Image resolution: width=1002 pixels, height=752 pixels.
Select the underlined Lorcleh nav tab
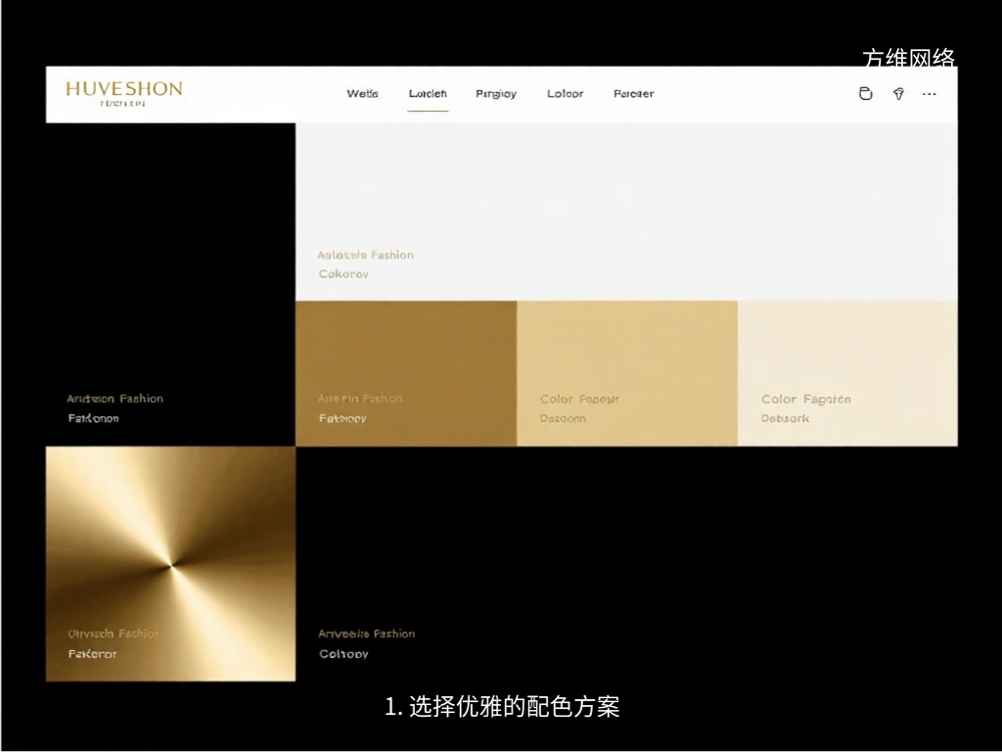428,94
